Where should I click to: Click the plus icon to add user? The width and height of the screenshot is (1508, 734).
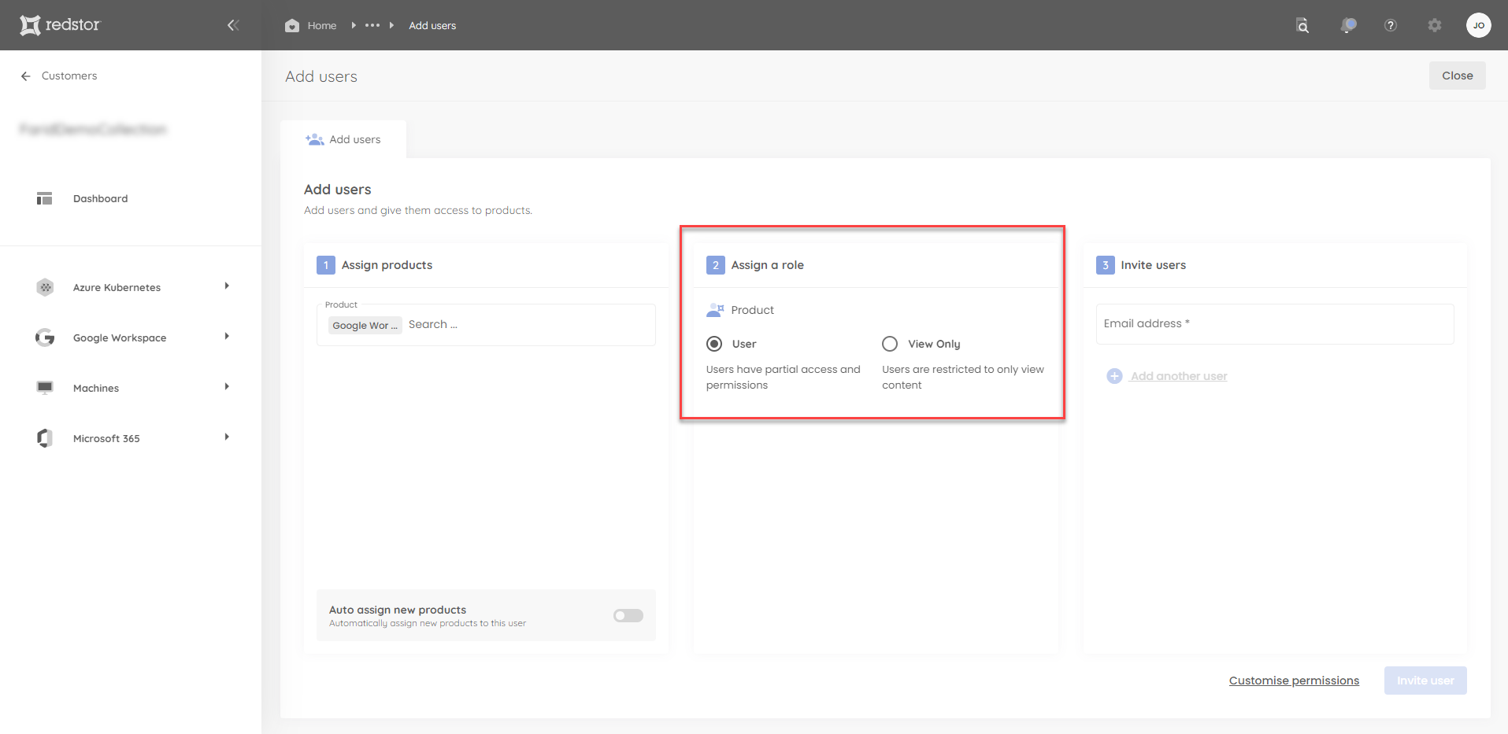pos(1114,376)
